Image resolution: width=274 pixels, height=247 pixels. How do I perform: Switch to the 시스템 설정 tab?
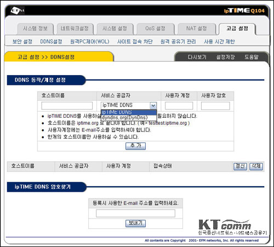[x=115, y=28]
